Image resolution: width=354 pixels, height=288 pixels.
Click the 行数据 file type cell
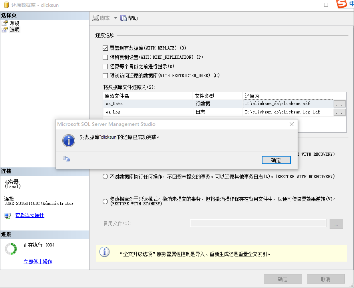click(218, 104)
